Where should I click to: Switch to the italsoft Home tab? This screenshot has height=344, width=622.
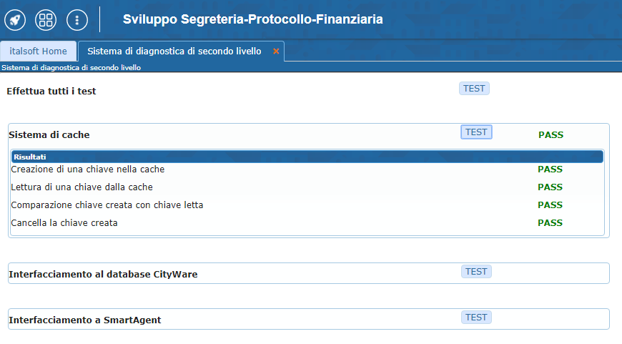(39, 51)
